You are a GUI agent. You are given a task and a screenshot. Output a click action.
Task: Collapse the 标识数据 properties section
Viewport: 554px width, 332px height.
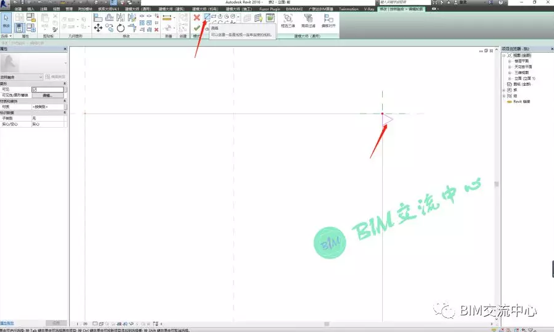click(65, 112)
